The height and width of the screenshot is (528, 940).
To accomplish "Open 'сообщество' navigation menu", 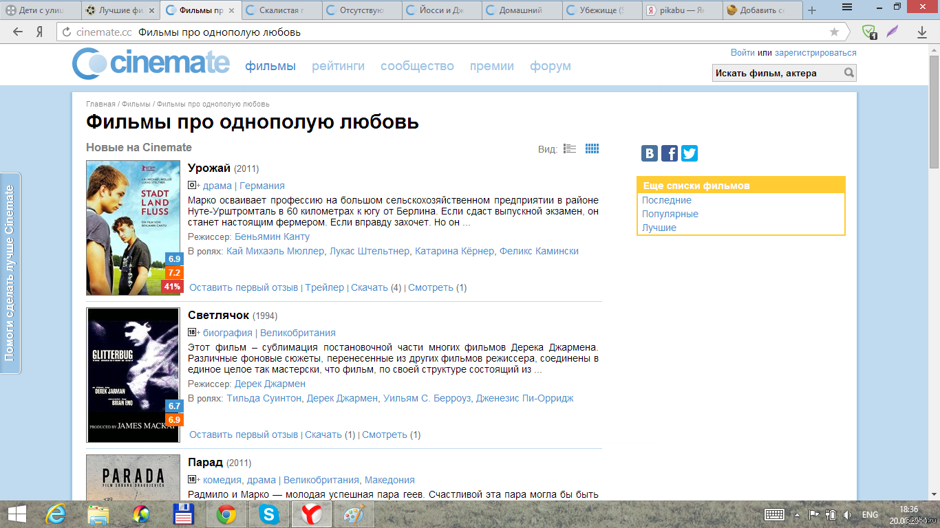I will 417,66.
